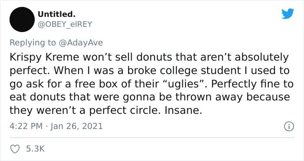Click the blue Twitter bird logo
Screen dimensions: 304x161
pos(287,13)
